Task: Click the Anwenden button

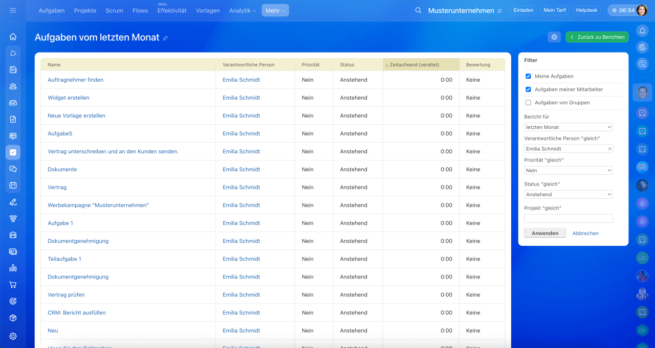Action: click(x=544, y=233)
